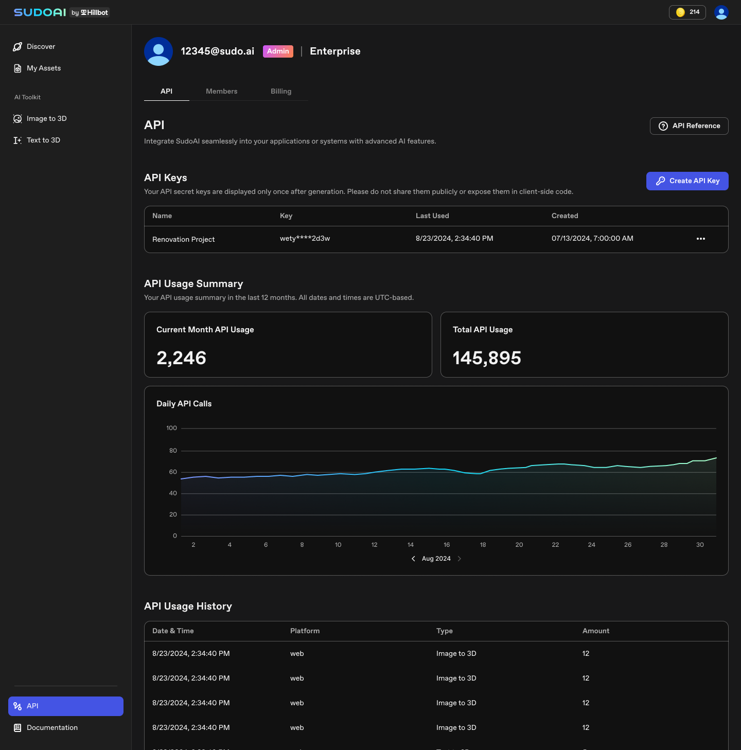Image resolution: width=741 pixels, height=750 pixels.
Task: Click the Name column header
Action: pos(162,216)
